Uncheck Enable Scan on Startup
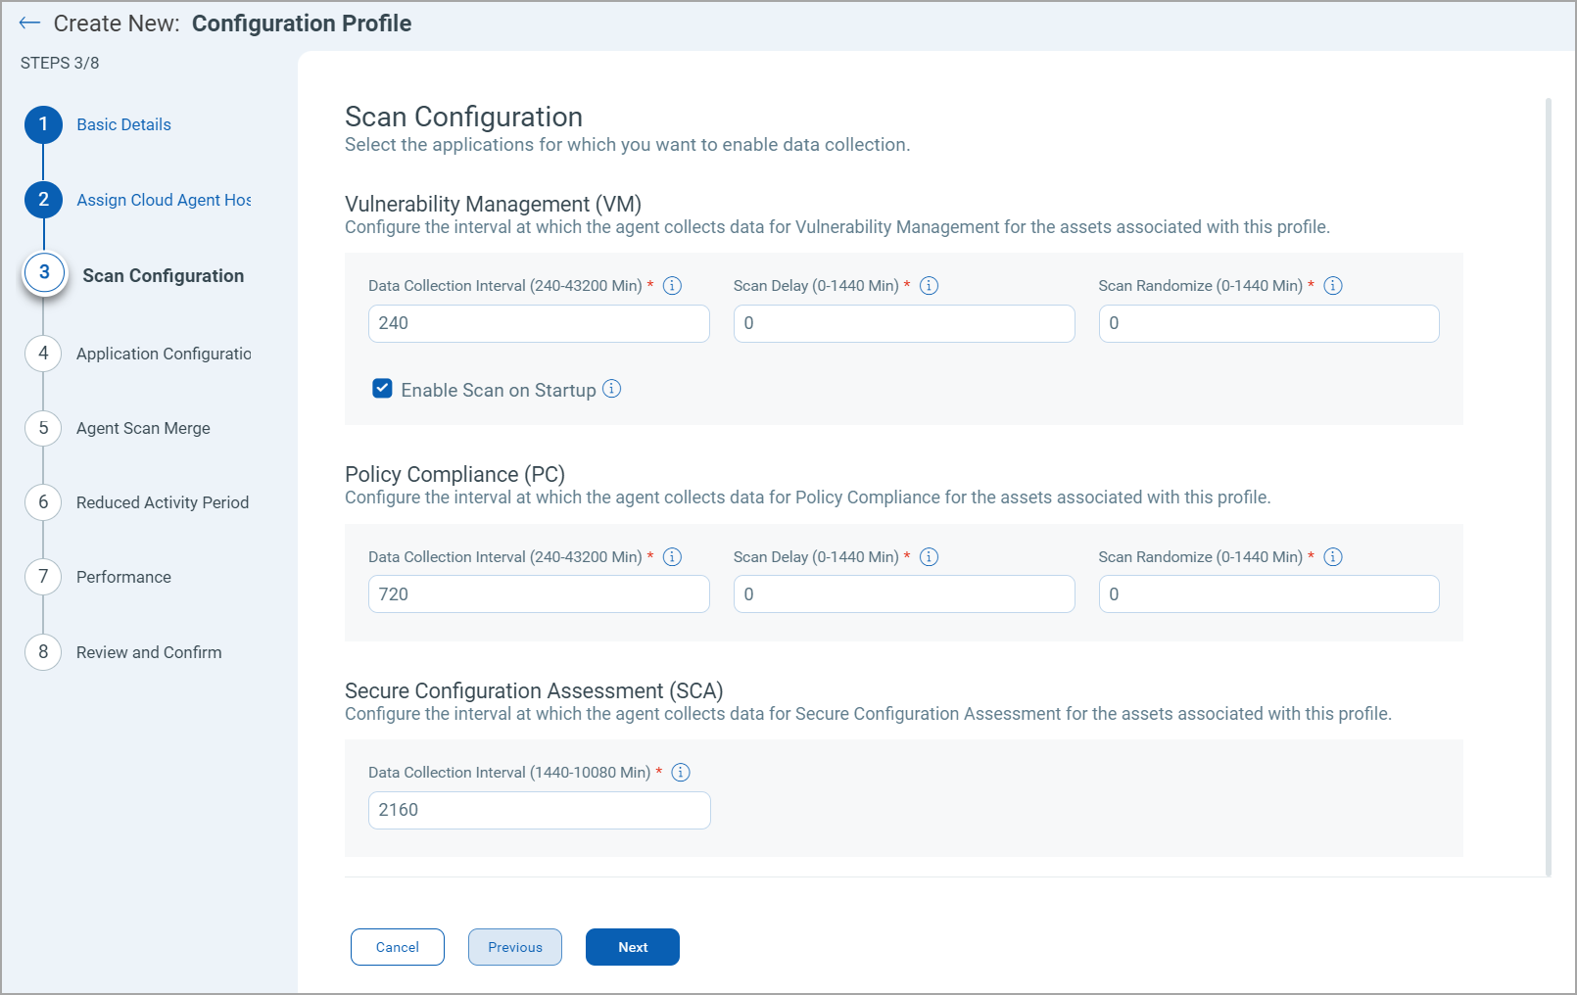 click(x=382, y=389)
